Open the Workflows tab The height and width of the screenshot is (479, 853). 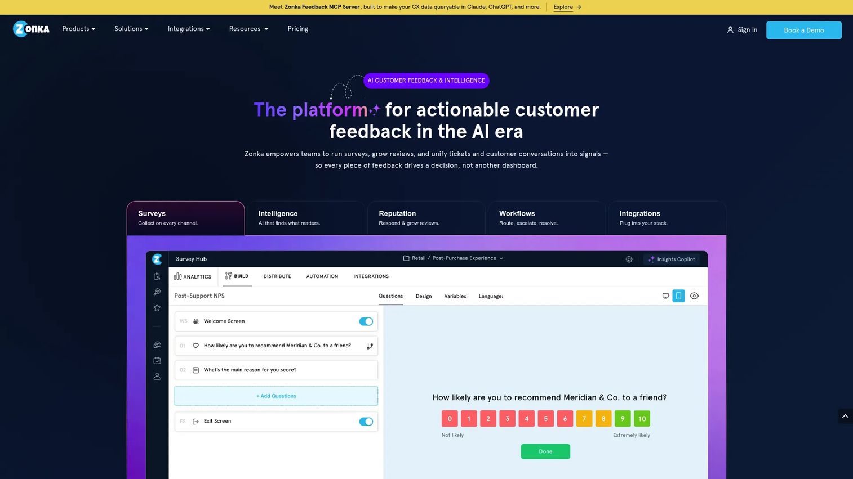pyautogui.click(x=547, y=218)
